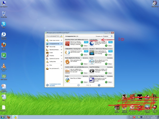Click the green install arrow for Clipboard Relay

pos(106,82)
